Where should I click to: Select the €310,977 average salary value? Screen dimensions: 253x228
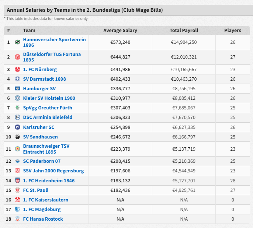click(x=120, y=98)
